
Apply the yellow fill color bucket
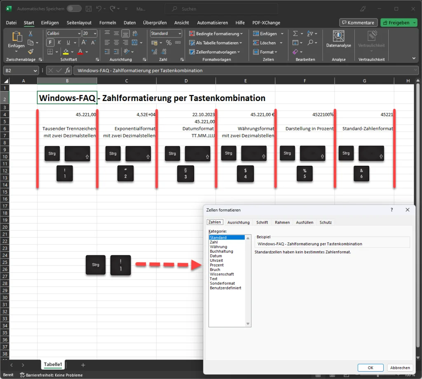66,52
